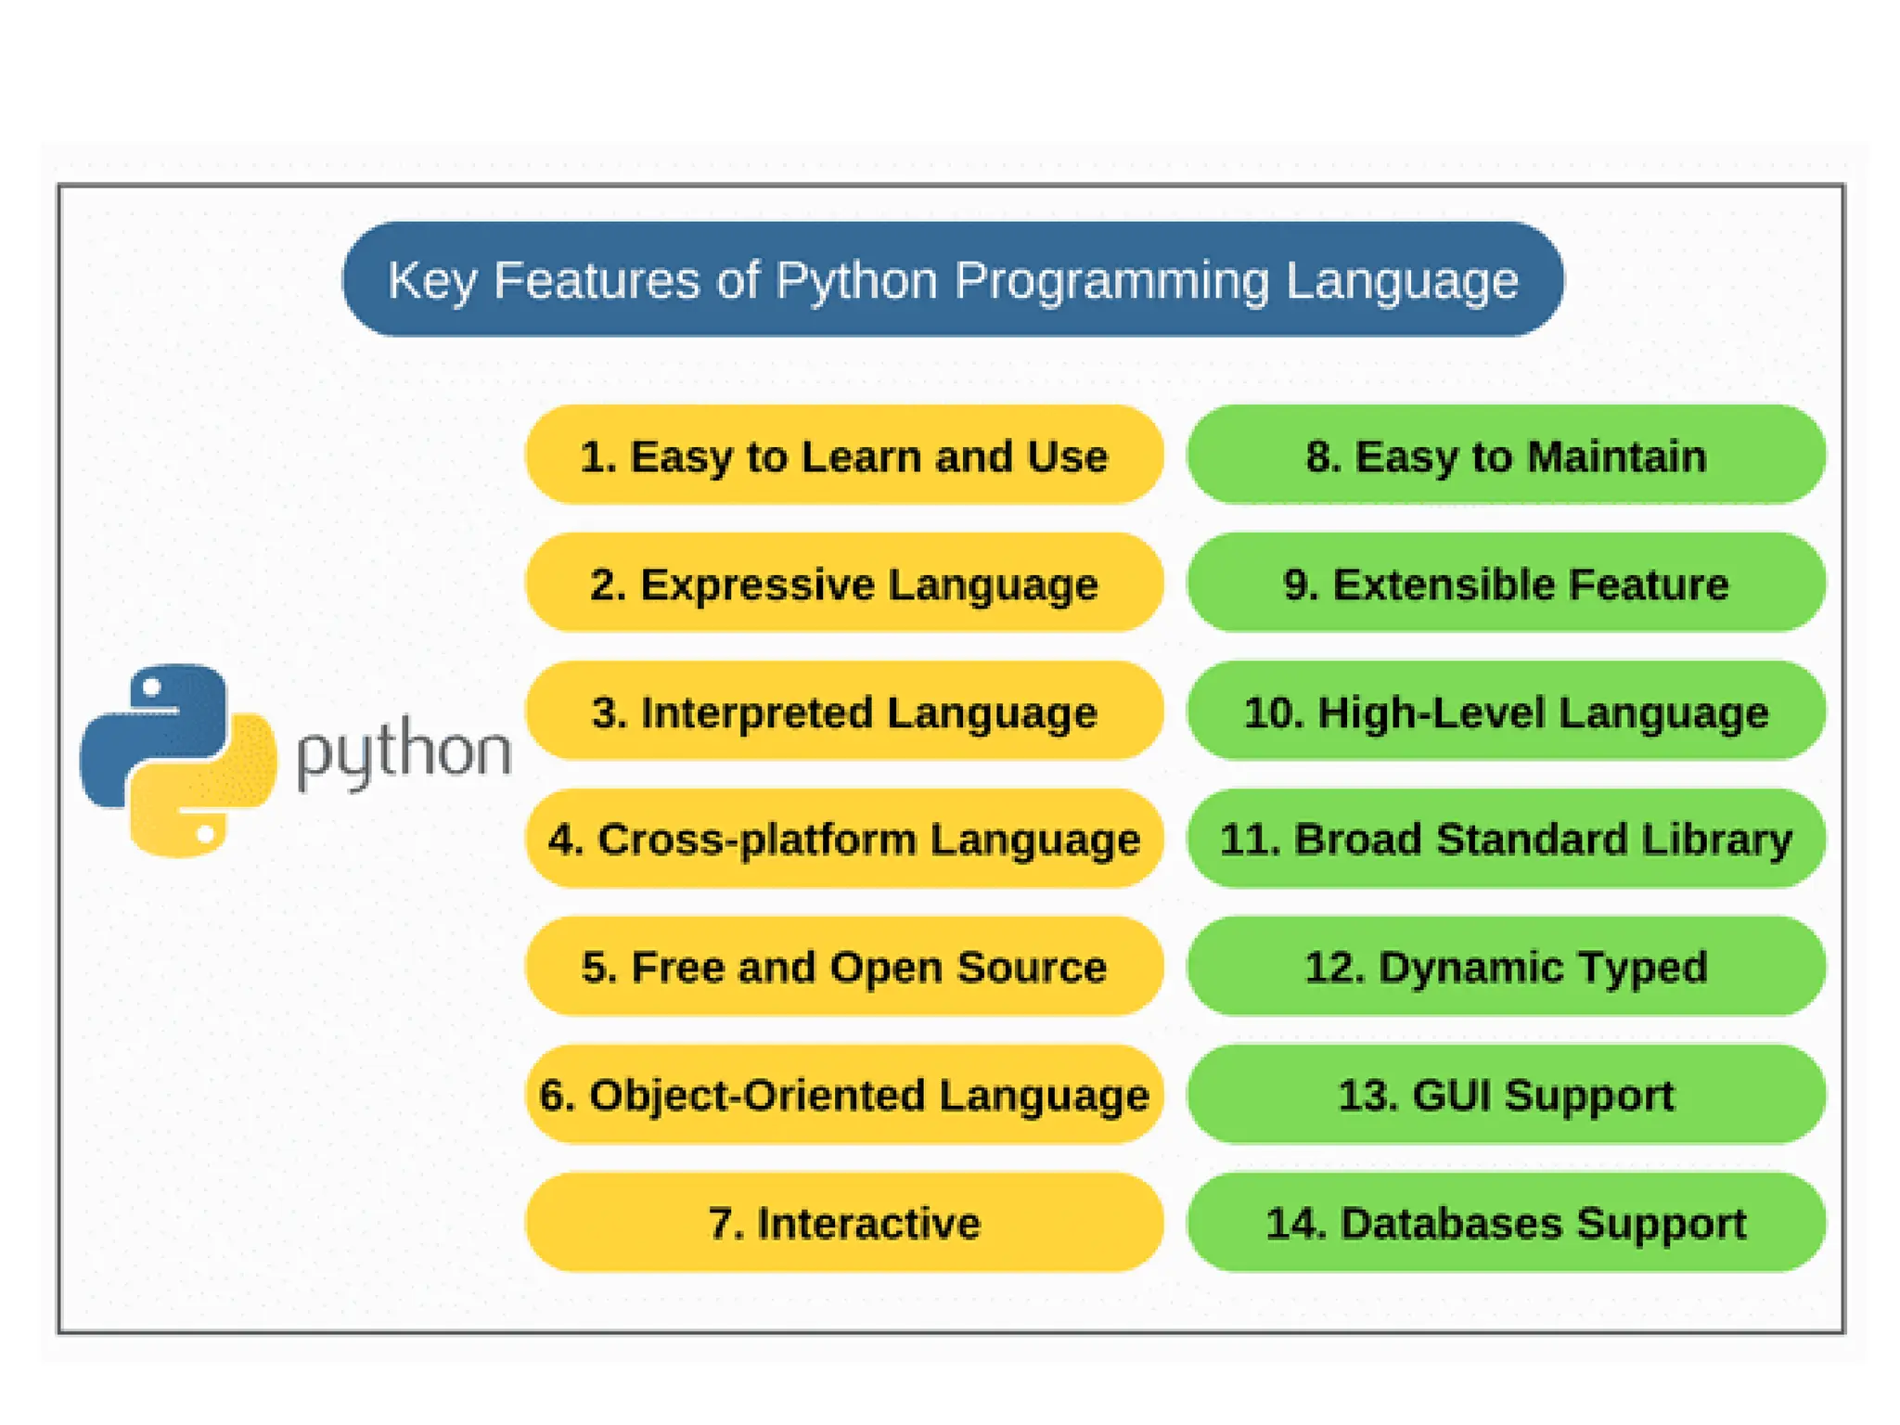
Task: Click 13. GUI Support green pill
Action: (1506, 1095)
